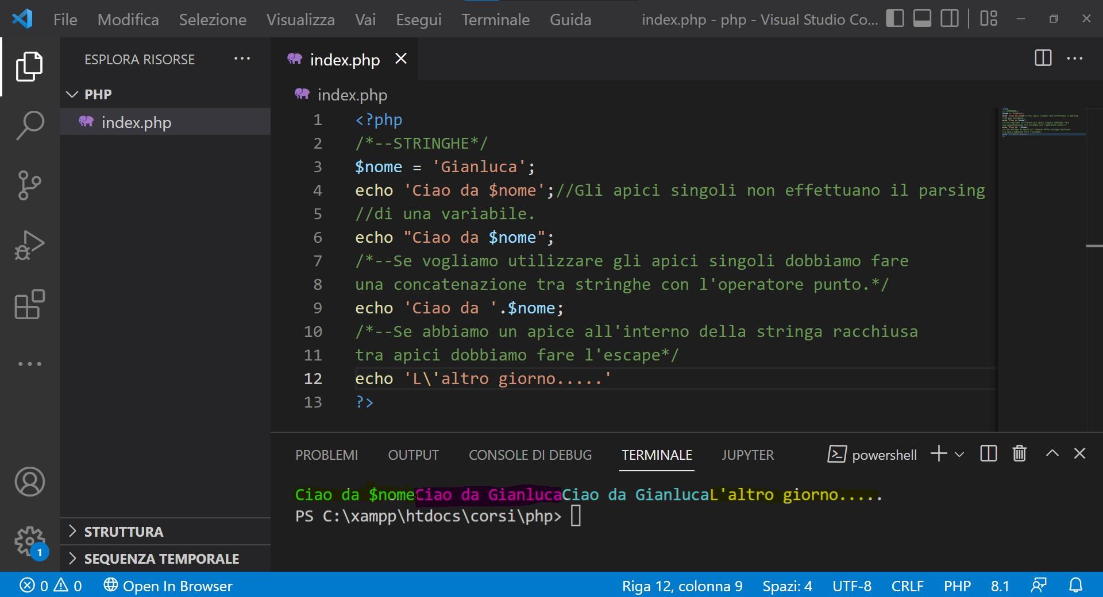
Task: Open the Guida menu
Action: coord(570,20)
